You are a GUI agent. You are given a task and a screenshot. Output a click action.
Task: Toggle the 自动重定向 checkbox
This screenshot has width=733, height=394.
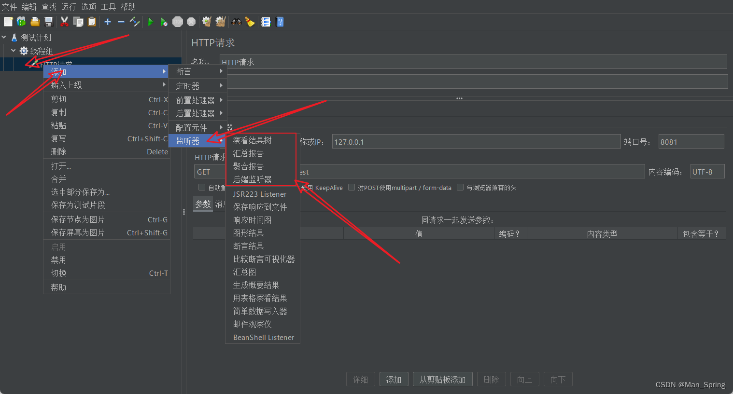pos(202,187)
